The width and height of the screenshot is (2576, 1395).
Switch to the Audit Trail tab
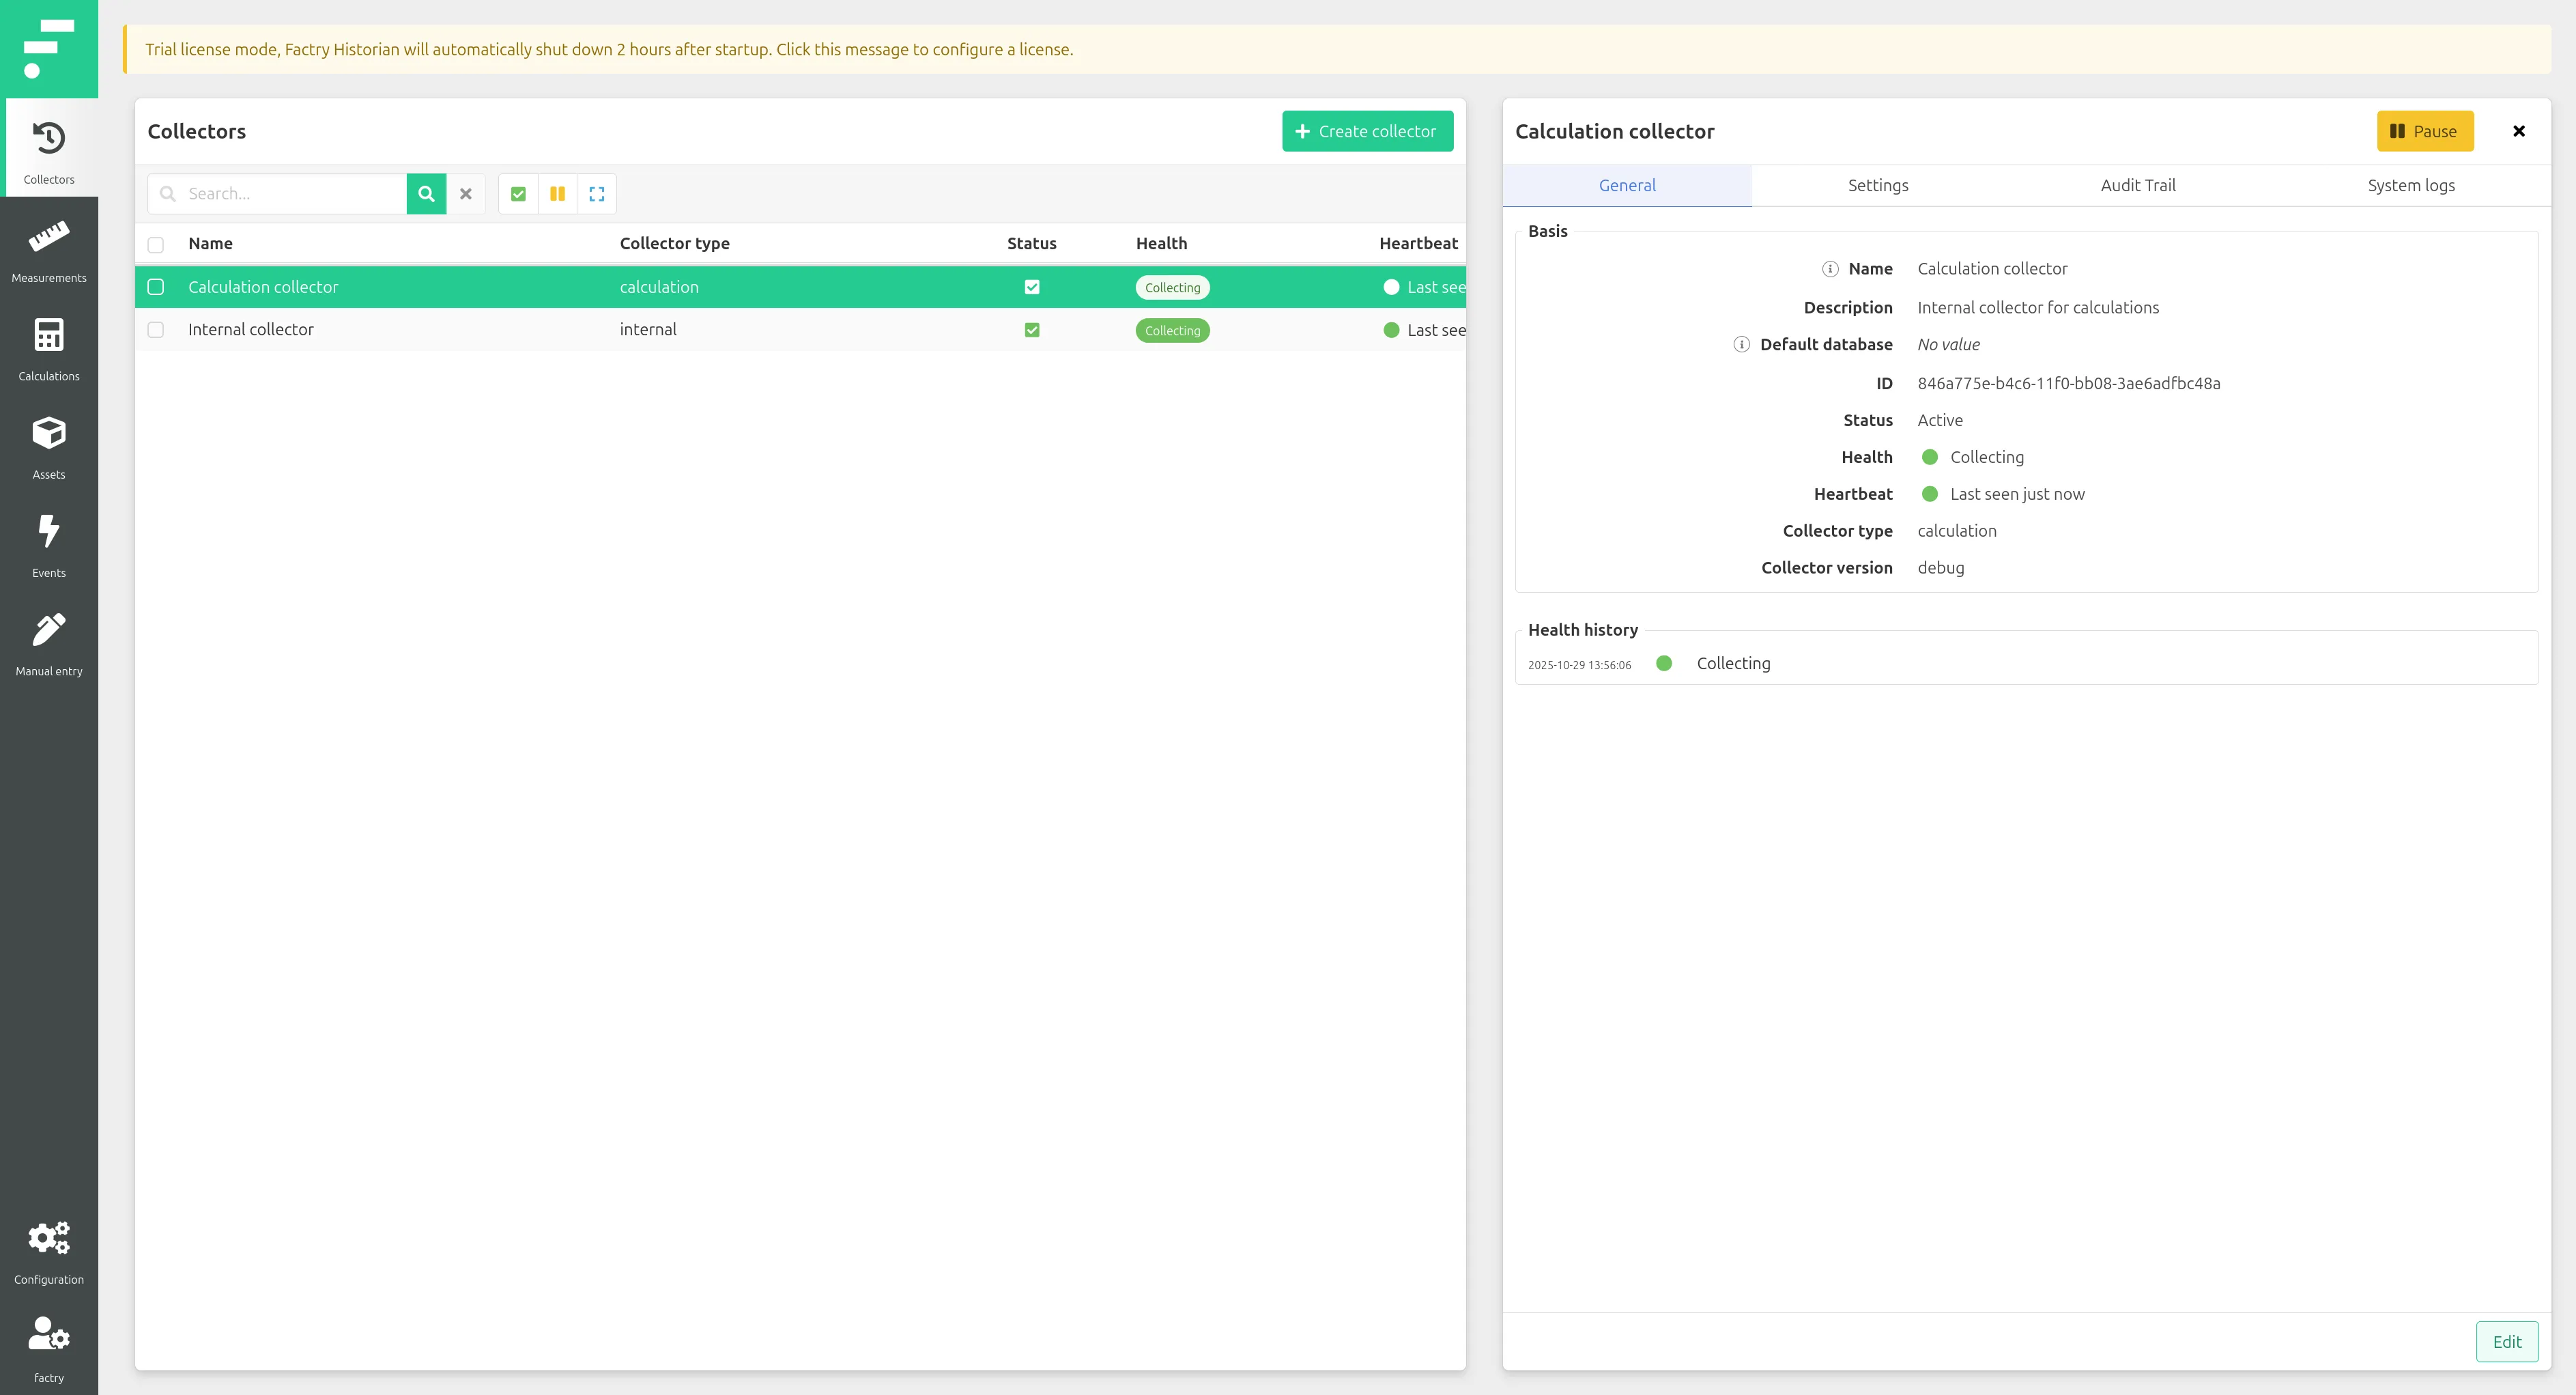(x=2138, y=185)
